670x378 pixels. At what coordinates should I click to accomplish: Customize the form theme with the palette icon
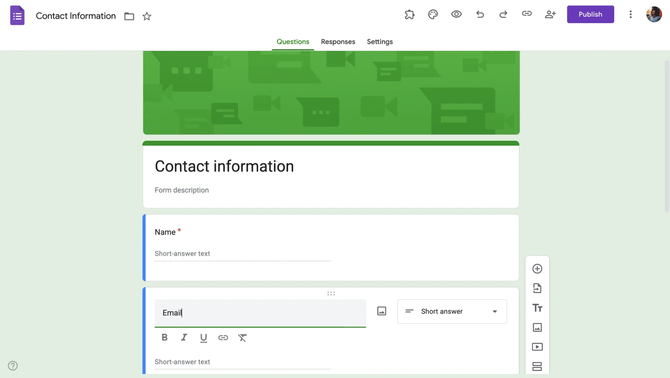tap(433, 14)
